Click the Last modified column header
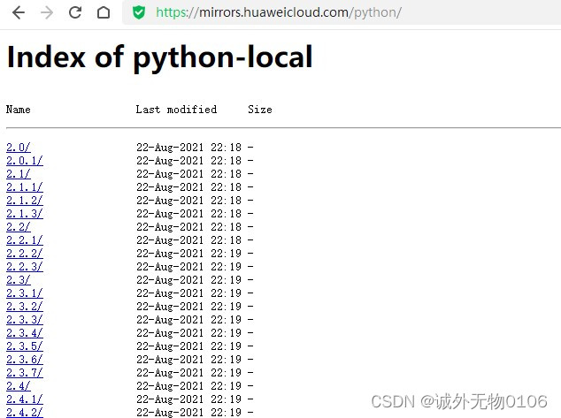The image size is (561, 418). pos(176,110)
